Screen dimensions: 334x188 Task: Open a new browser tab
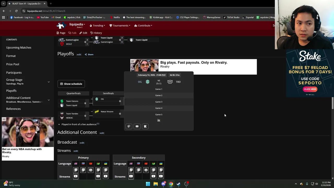51,3
